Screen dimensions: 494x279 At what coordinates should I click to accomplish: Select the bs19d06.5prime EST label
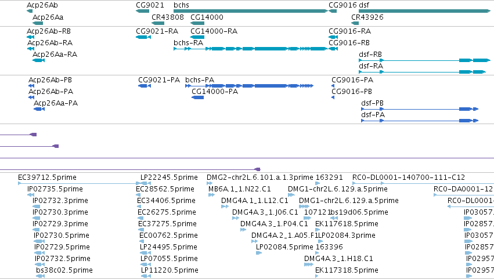[359, 212]
